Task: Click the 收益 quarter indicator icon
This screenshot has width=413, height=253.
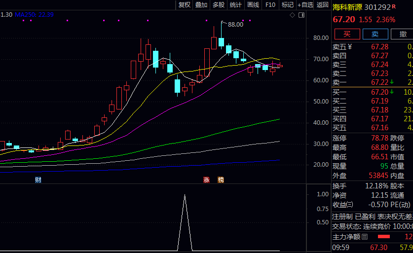Action: (350, 205)
